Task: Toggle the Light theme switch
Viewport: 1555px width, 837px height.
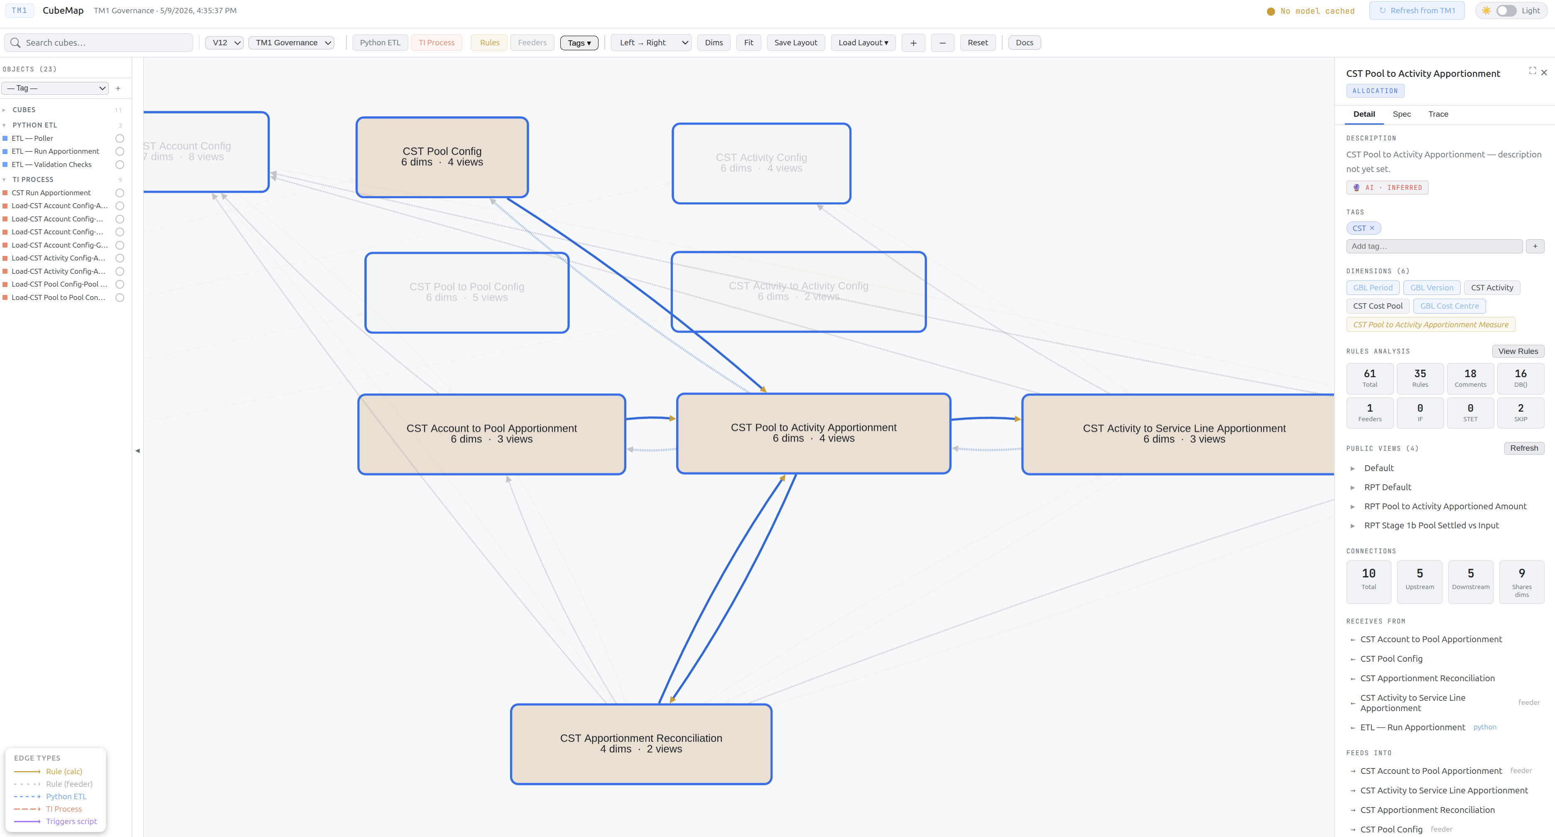Action: [x=1506, y=11]
